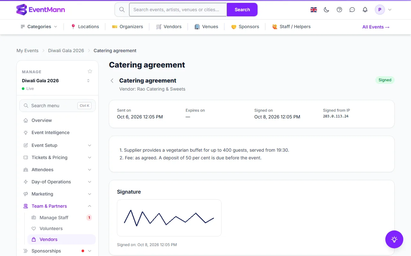Open the user profile avatar menu
This screenshot has width=411, height=256.
pyautogui.click(x=383, y=10)
